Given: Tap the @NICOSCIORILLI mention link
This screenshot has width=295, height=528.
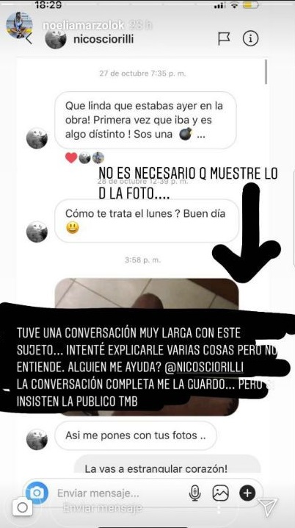Looking at the screenshot, I should (x=204, y=368).
